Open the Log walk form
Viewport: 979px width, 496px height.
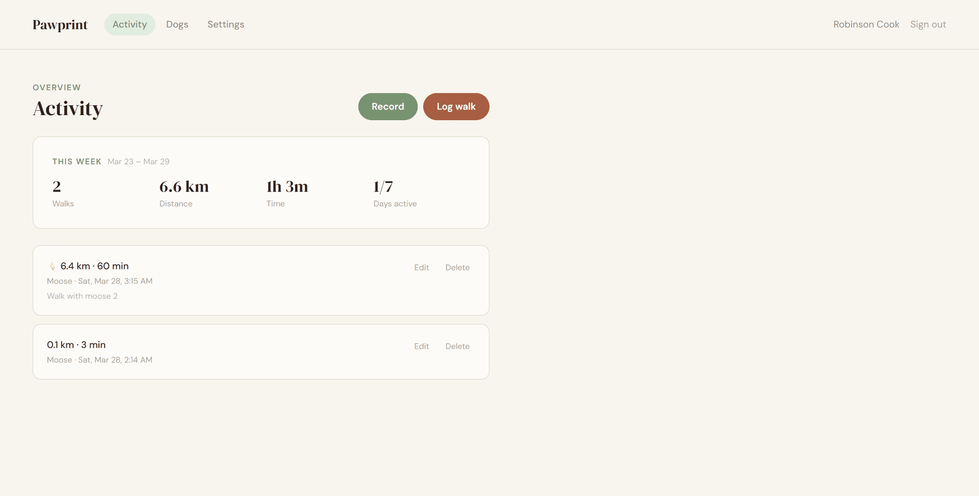coord(456,106)
